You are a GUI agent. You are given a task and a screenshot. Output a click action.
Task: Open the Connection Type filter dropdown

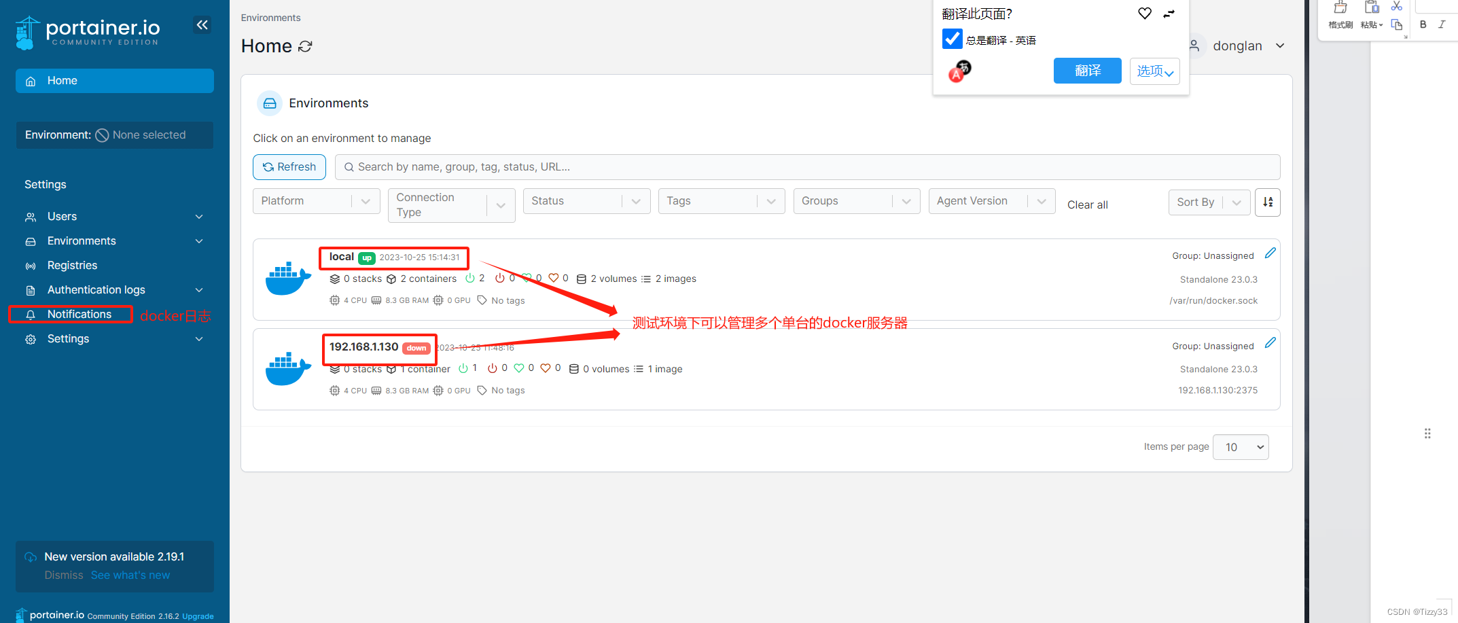452,205
